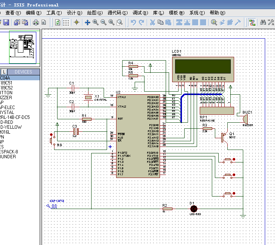Select the SOUNDER device entry
Viewport: 275px width, 245px height.
pos(20,156)
